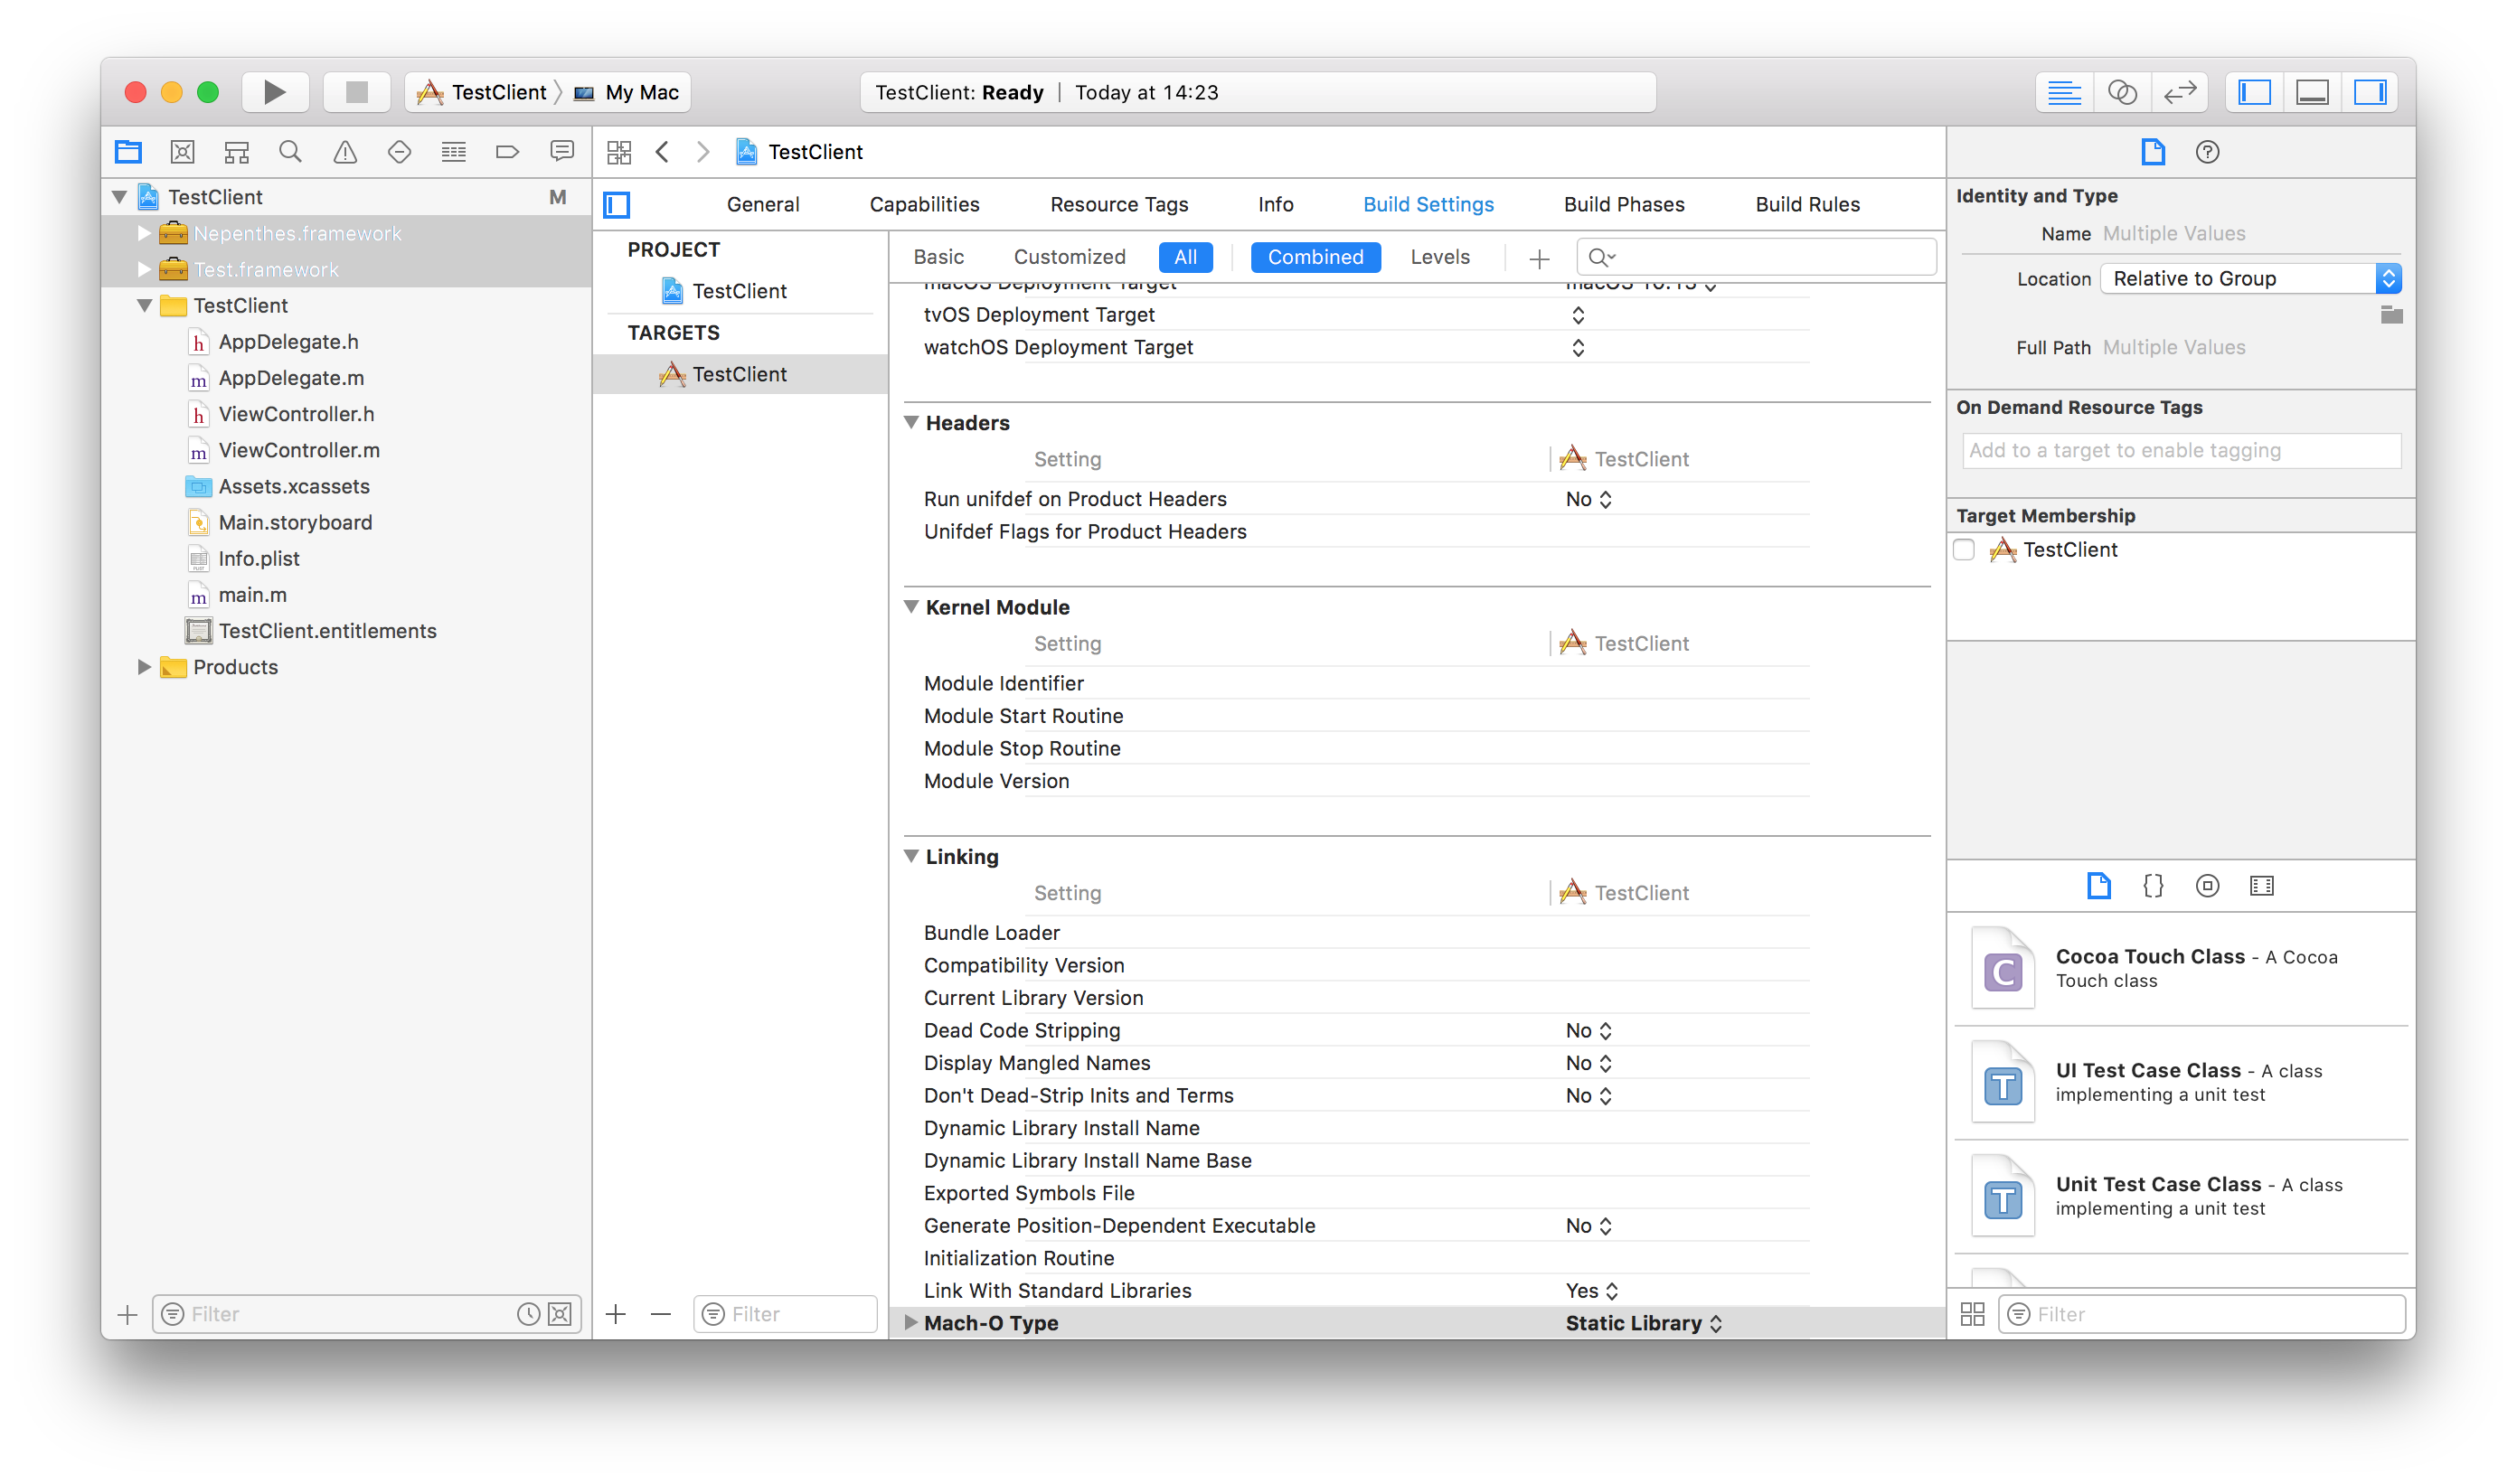Hide the project and targets list
The height and width of the screenshot is (1484, 2517).
click(617, 205)
